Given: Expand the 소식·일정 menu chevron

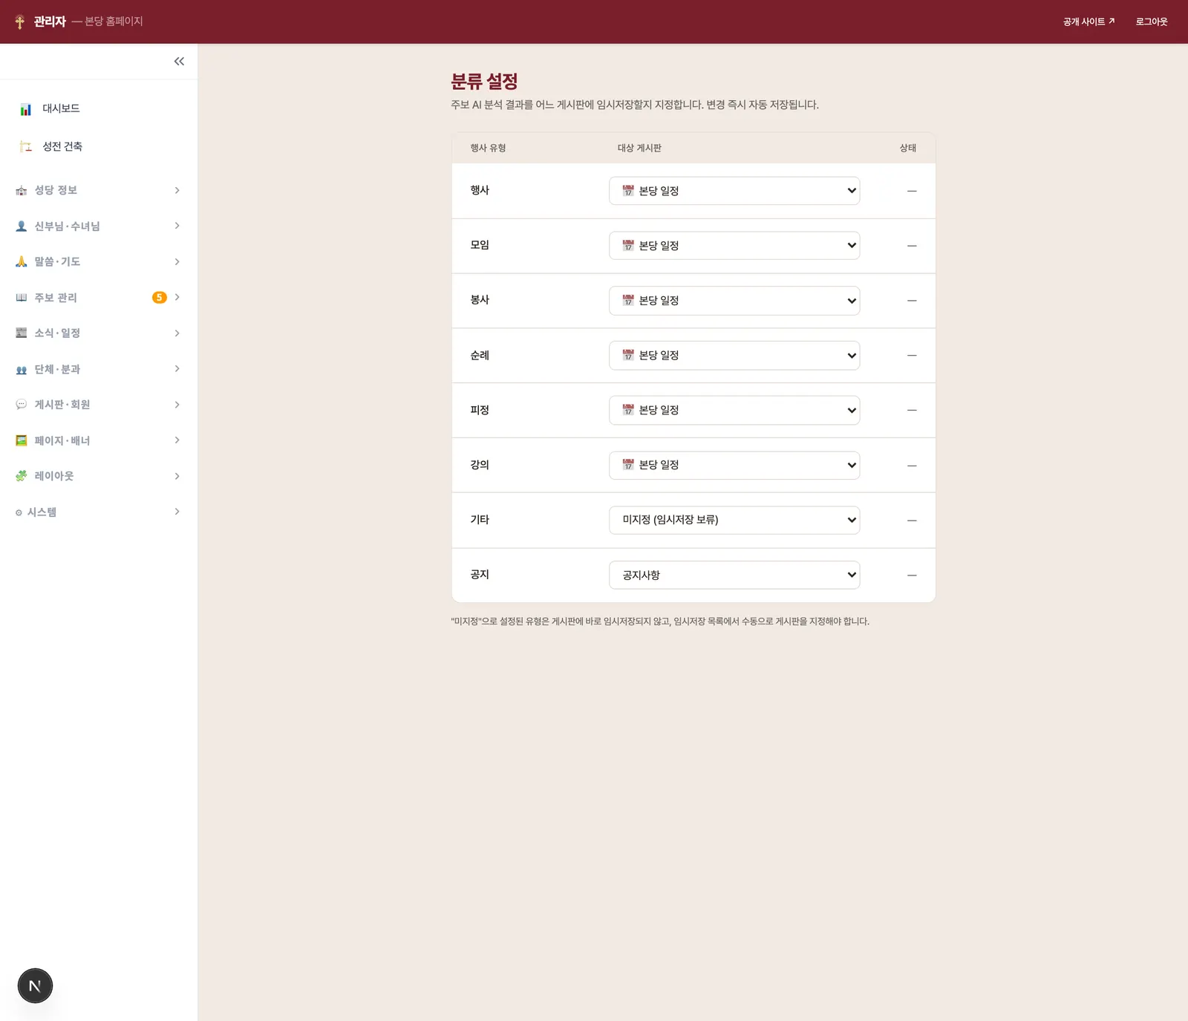Looking at the screenshot, I should [x=177, y=333].
